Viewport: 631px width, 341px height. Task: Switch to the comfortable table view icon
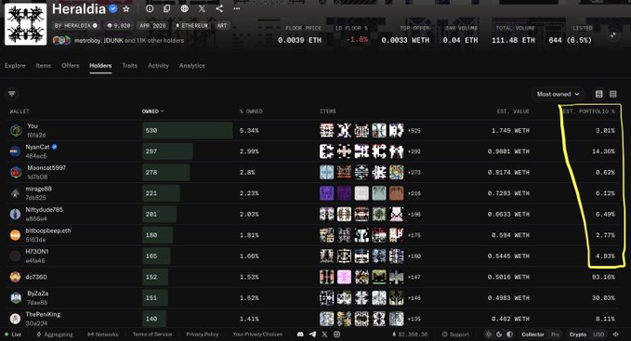598,94
